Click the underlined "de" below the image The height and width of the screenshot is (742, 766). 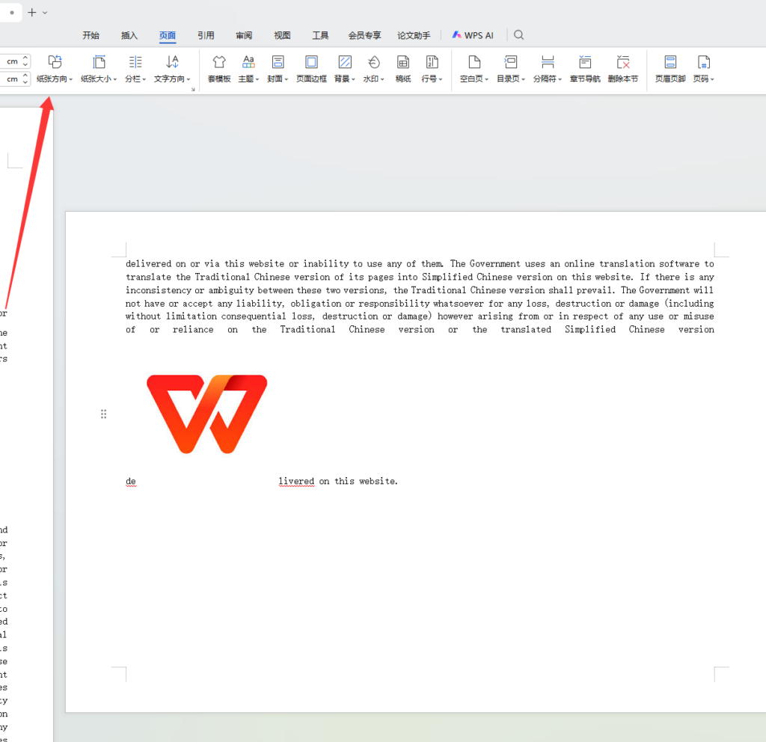click(130, 481)
